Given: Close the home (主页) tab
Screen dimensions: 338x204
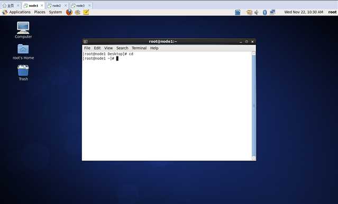Looking at the screenshot, I should pyautogui.click(x=18, y=5).
